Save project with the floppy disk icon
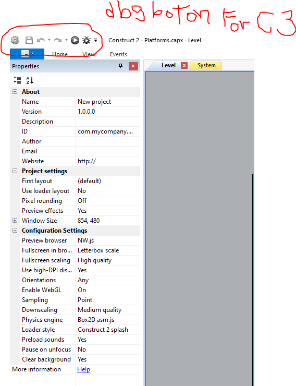296x386 pixels. (x=29, y=40)
